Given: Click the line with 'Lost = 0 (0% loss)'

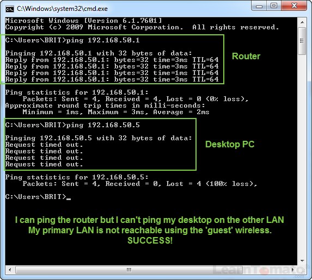Looking at the screenshot, I should (x=136, y=99).
